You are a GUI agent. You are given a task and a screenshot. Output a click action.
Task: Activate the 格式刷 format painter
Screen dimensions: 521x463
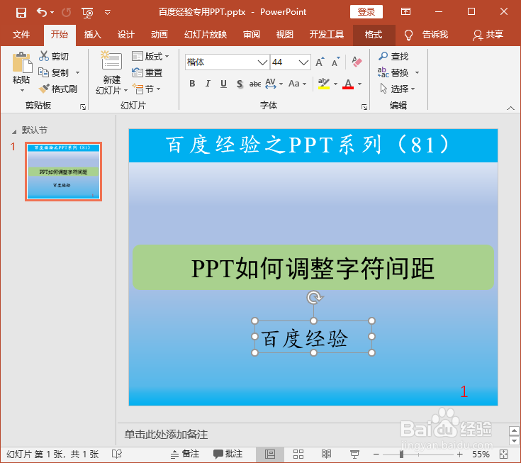tap(58, 89)
